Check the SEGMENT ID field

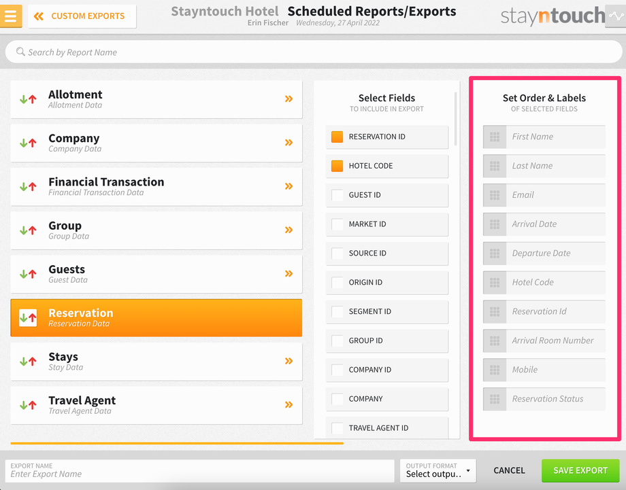337,311
